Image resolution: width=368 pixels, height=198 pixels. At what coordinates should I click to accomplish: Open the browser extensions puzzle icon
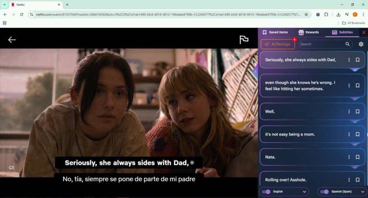(326, 14)
